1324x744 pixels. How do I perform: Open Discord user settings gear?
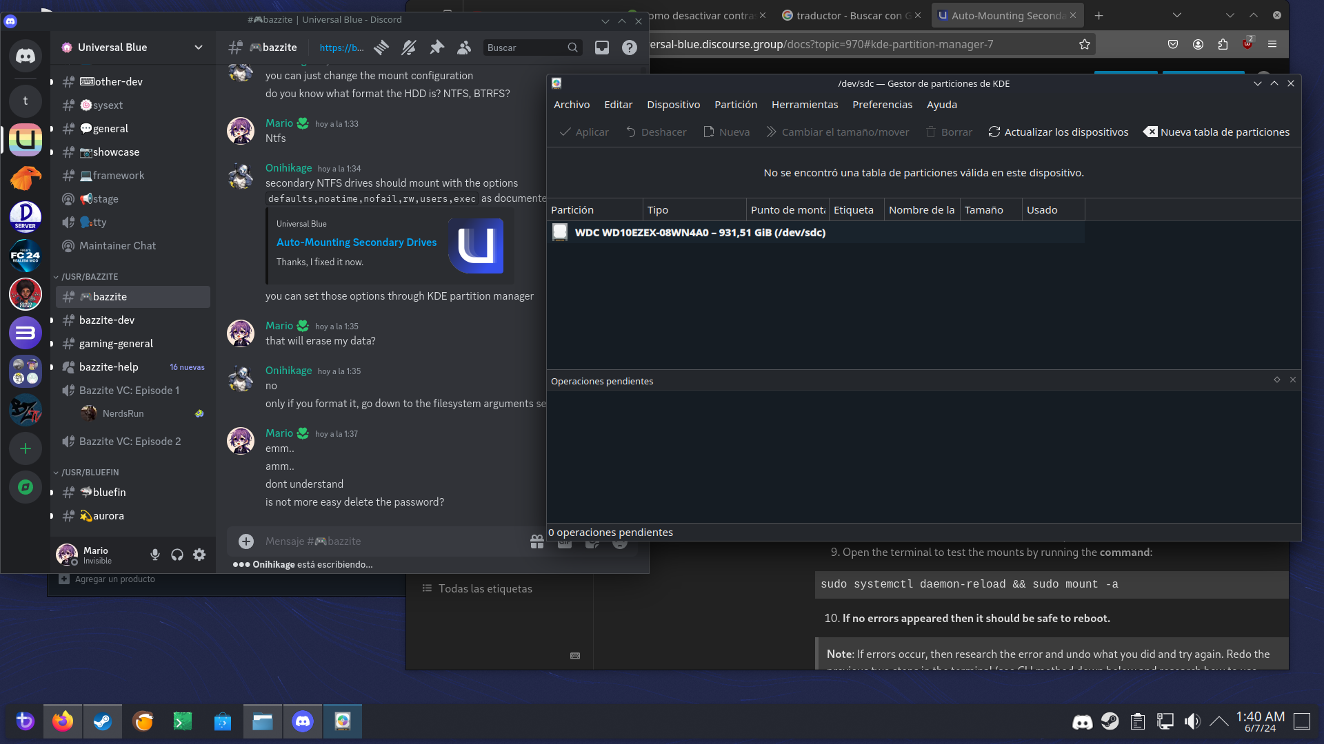pos(199,555)
